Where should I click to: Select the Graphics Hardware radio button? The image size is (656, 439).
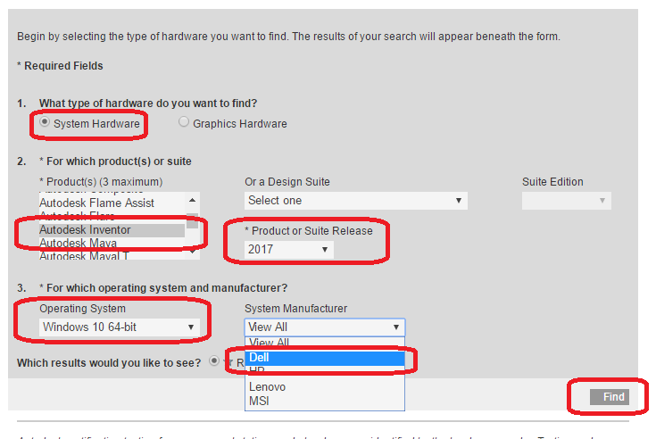184,121
